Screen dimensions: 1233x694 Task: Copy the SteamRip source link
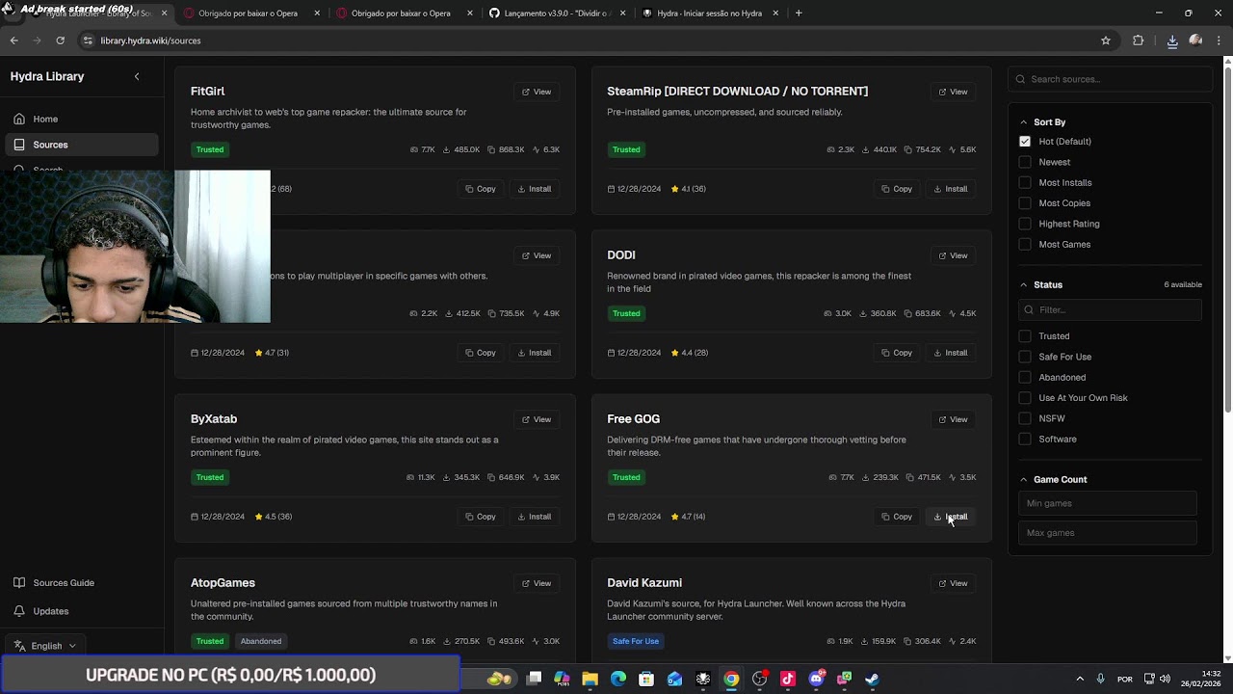pos(897,189)
